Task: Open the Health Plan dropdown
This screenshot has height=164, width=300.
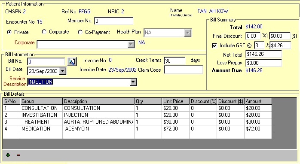Action: click(x=188, y=33)
